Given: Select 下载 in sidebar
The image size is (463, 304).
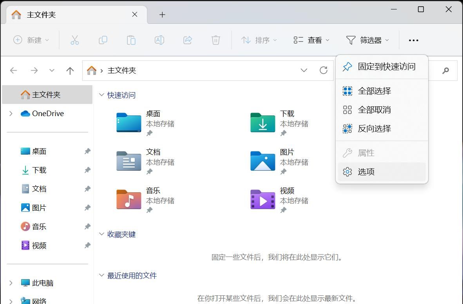Looking at the screenshot, I should pyautogui.click(x=47, y=170).
